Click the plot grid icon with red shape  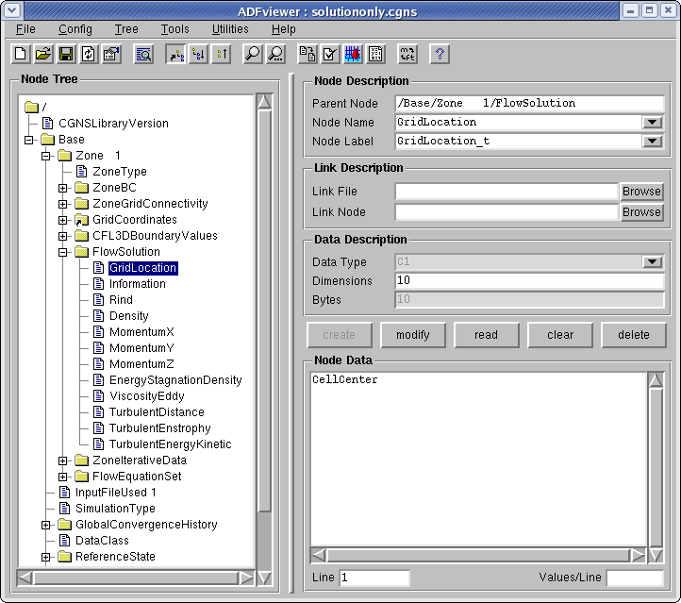353,54
